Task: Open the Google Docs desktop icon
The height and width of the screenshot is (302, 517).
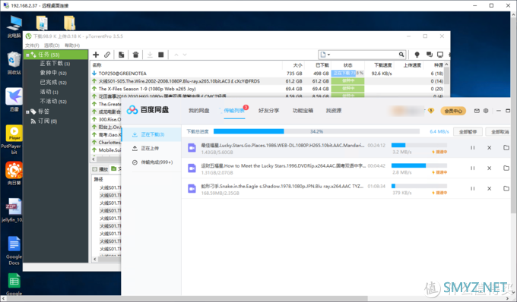Action: tap(14, 250)
